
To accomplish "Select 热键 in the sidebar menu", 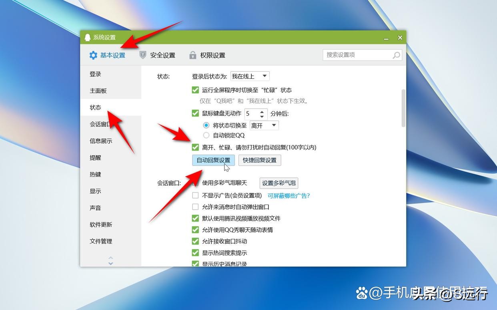I will pos(95,174).
